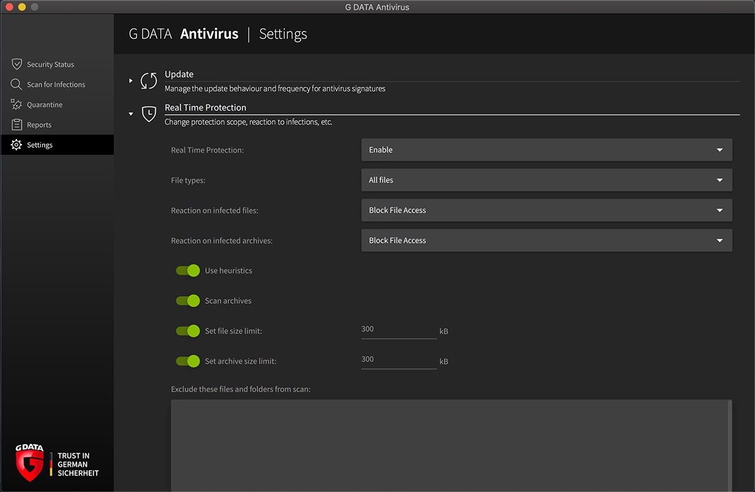Toggle the Set file size limit switch
755x492 pixels.
pos(188,331)
